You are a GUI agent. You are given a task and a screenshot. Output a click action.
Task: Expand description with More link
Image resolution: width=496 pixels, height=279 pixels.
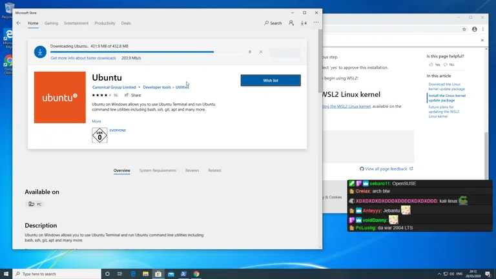(96, 121)
